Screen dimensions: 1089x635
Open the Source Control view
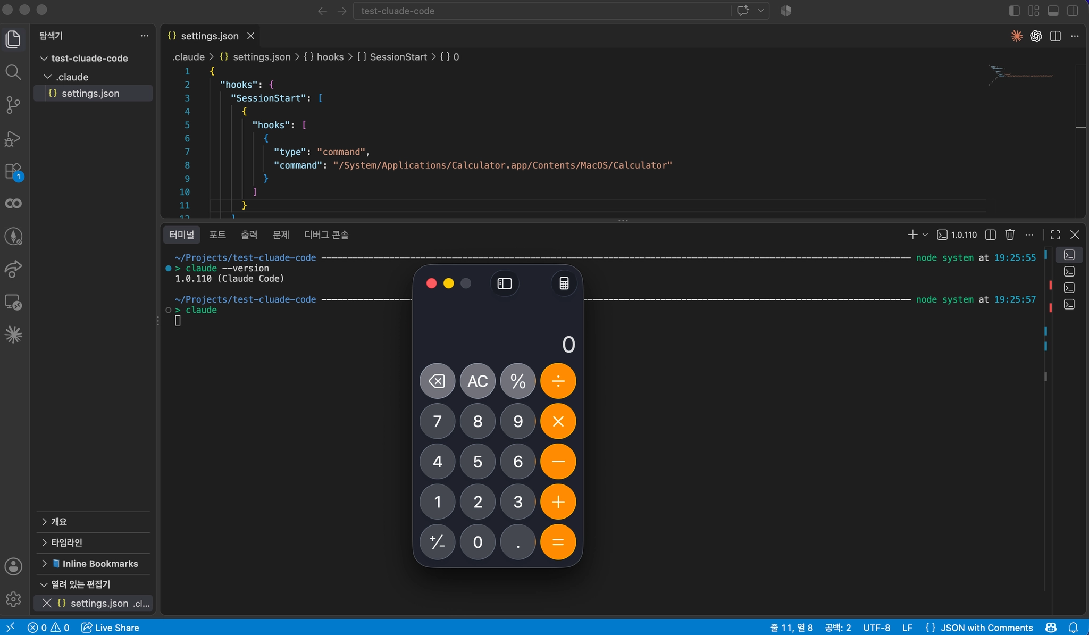pyautogui.click(x=13, y=105)
